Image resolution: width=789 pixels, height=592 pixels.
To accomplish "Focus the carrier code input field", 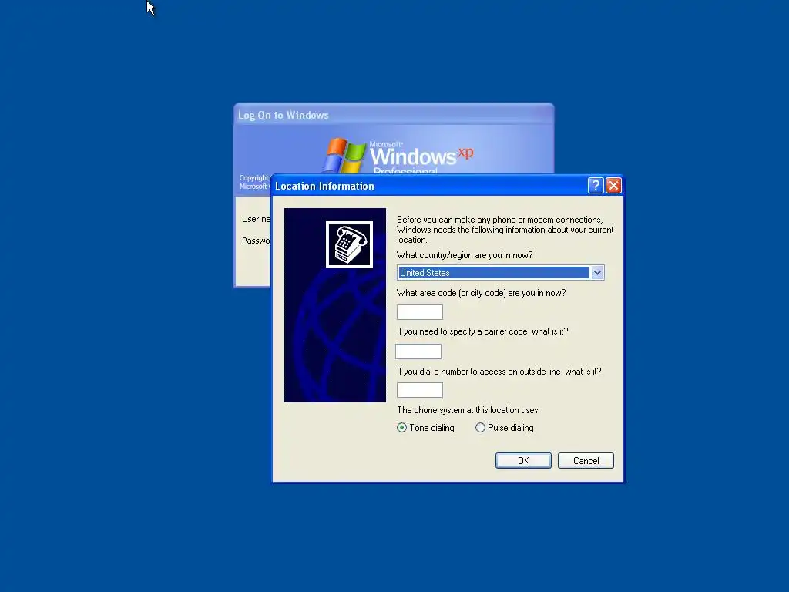I will (418, 351).
